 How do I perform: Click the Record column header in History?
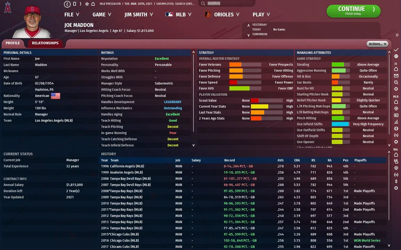[x=229, y=160]
